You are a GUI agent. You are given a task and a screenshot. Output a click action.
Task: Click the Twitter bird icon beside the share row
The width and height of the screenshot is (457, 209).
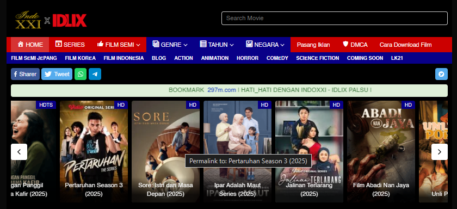441,74
